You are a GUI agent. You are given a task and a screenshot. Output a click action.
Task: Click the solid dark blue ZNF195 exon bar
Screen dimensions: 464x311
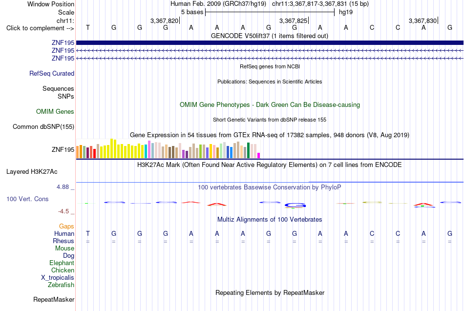270,42
